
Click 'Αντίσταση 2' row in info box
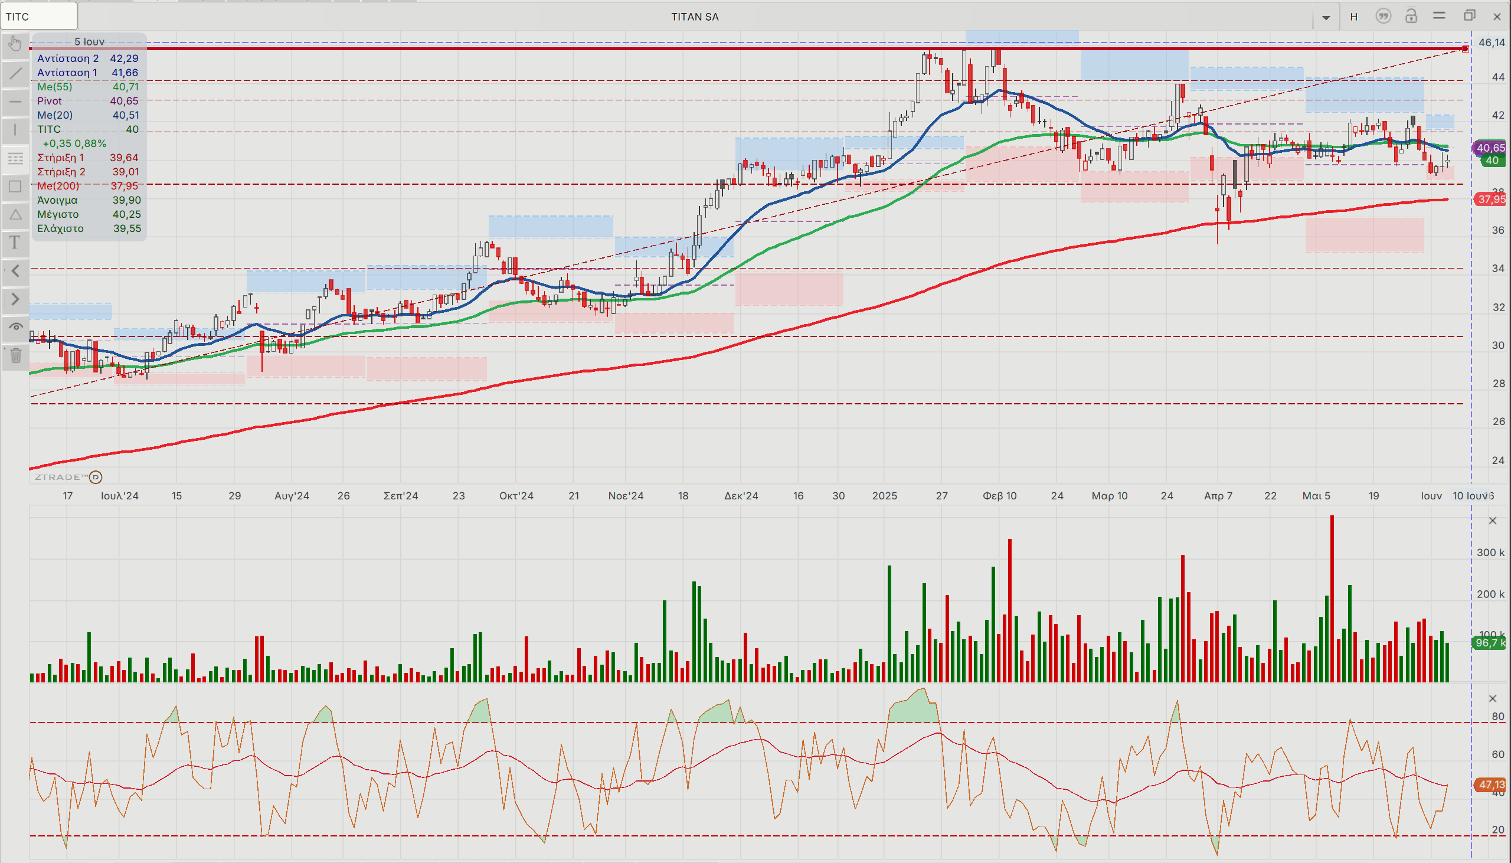pyautogui.click(x=88, y=58)
